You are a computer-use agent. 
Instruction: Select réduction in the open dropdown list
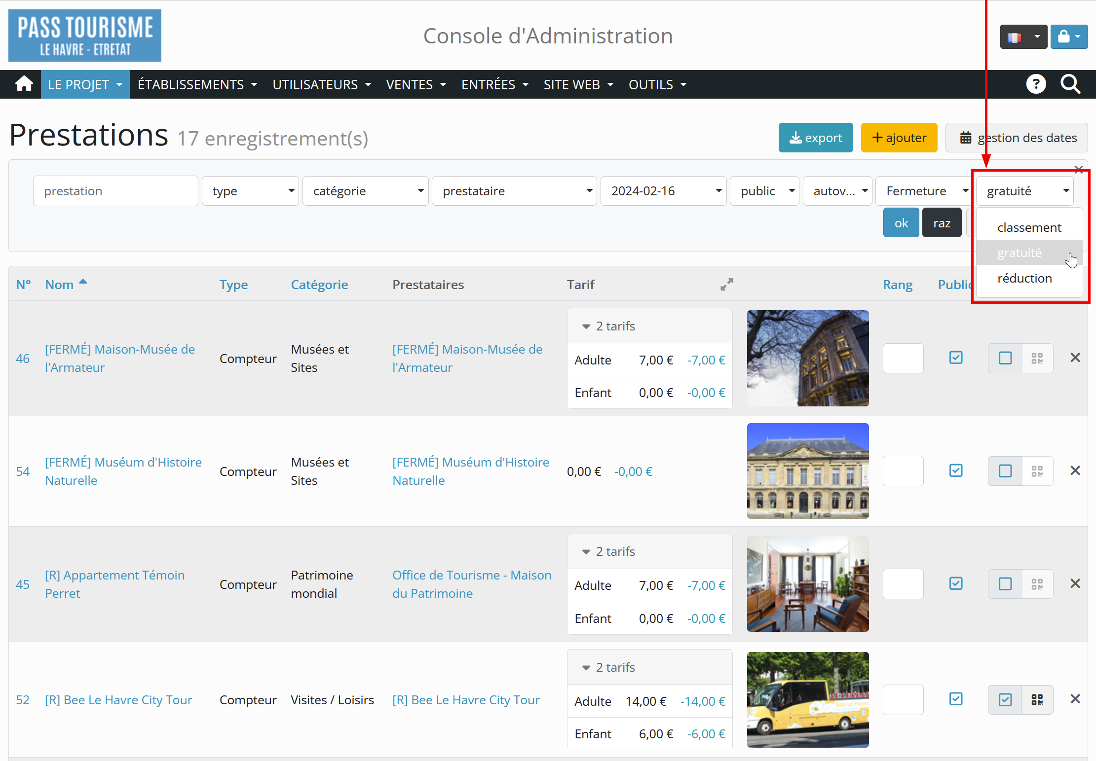1024,278
